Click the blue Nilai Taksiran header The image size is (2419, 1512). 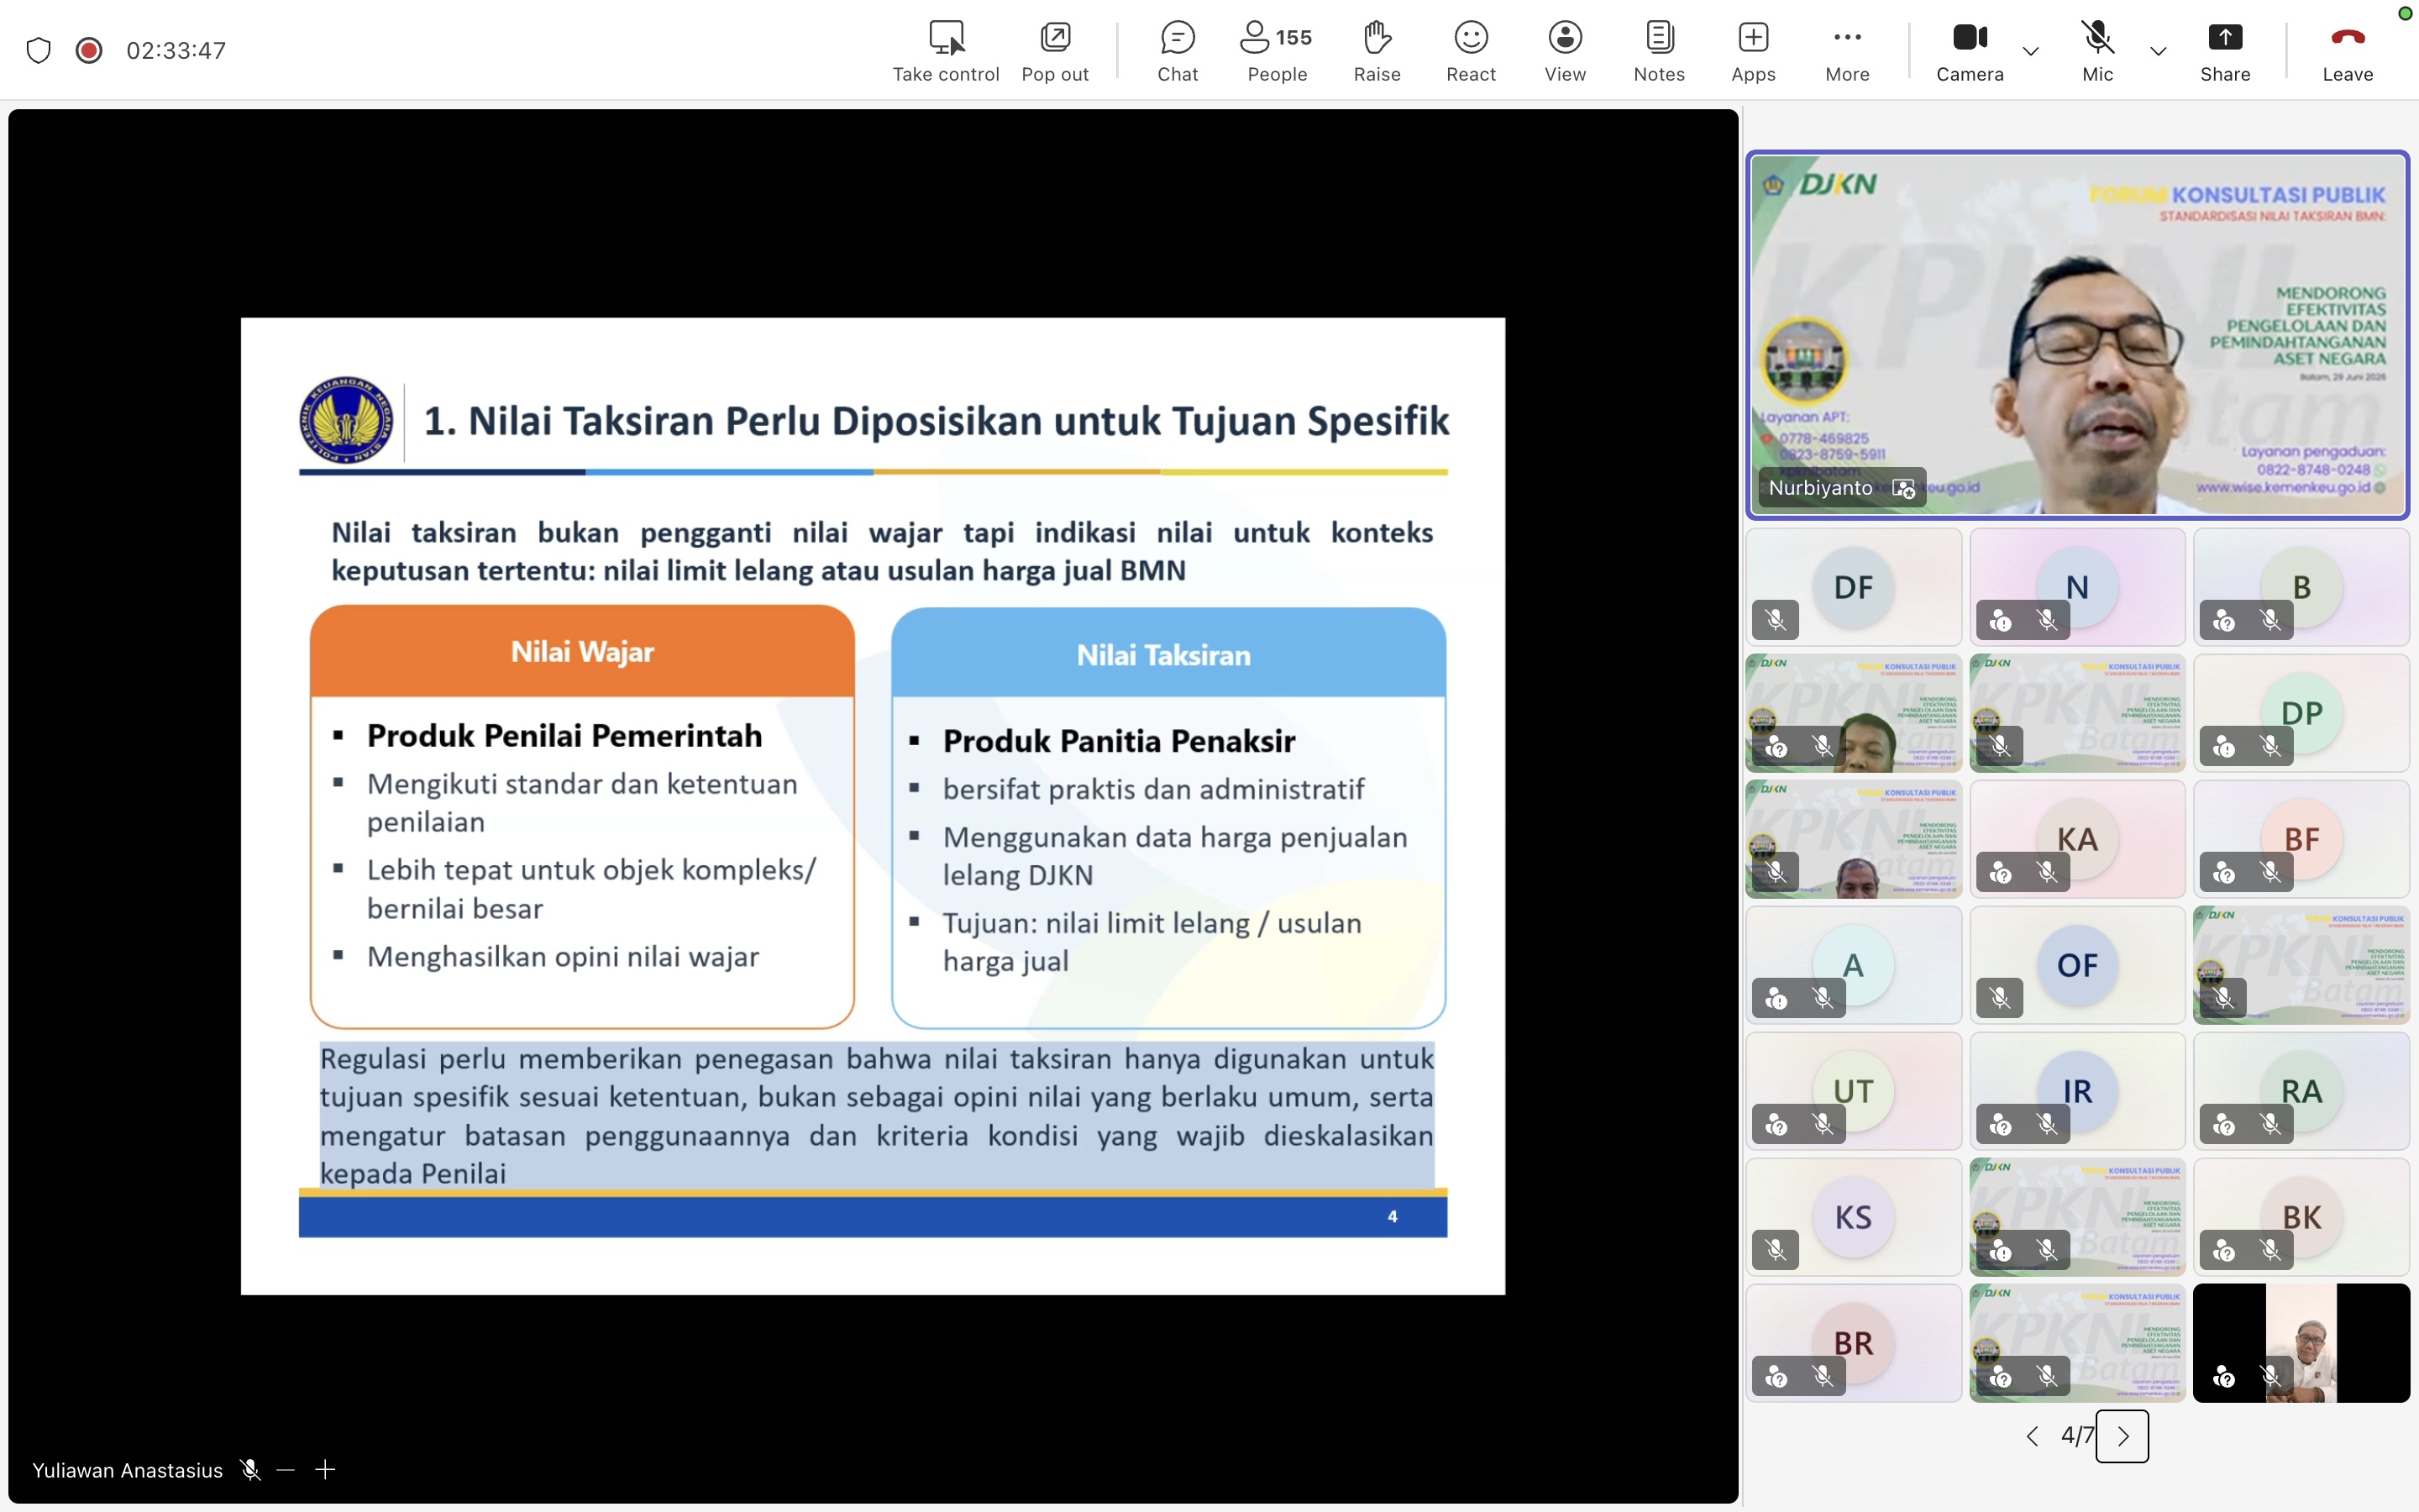[x=1168, y=653]
